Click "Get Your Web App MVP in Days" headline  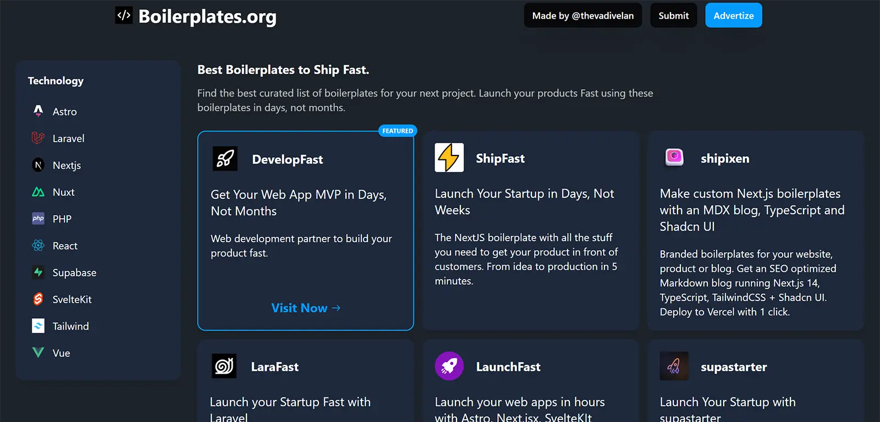pos(299,203)
